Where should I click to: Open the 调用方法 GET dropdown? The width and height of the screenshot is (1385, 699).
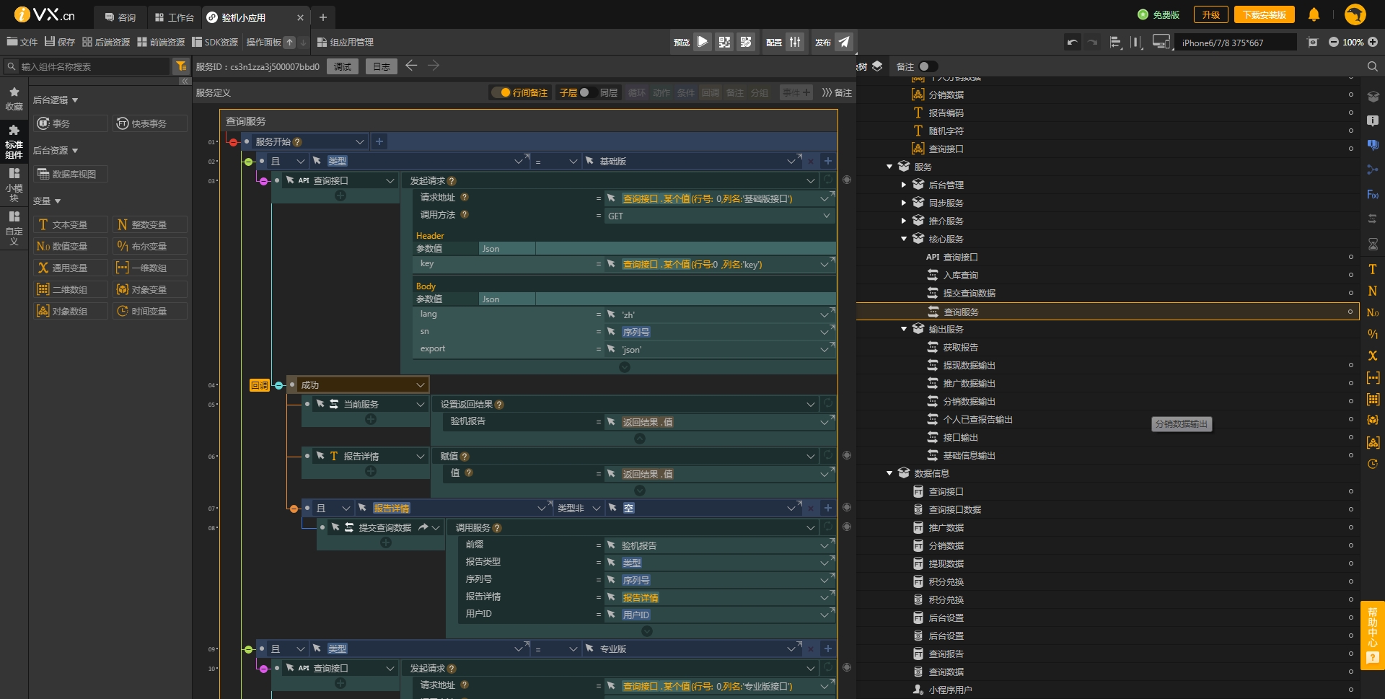click(719, 216)
